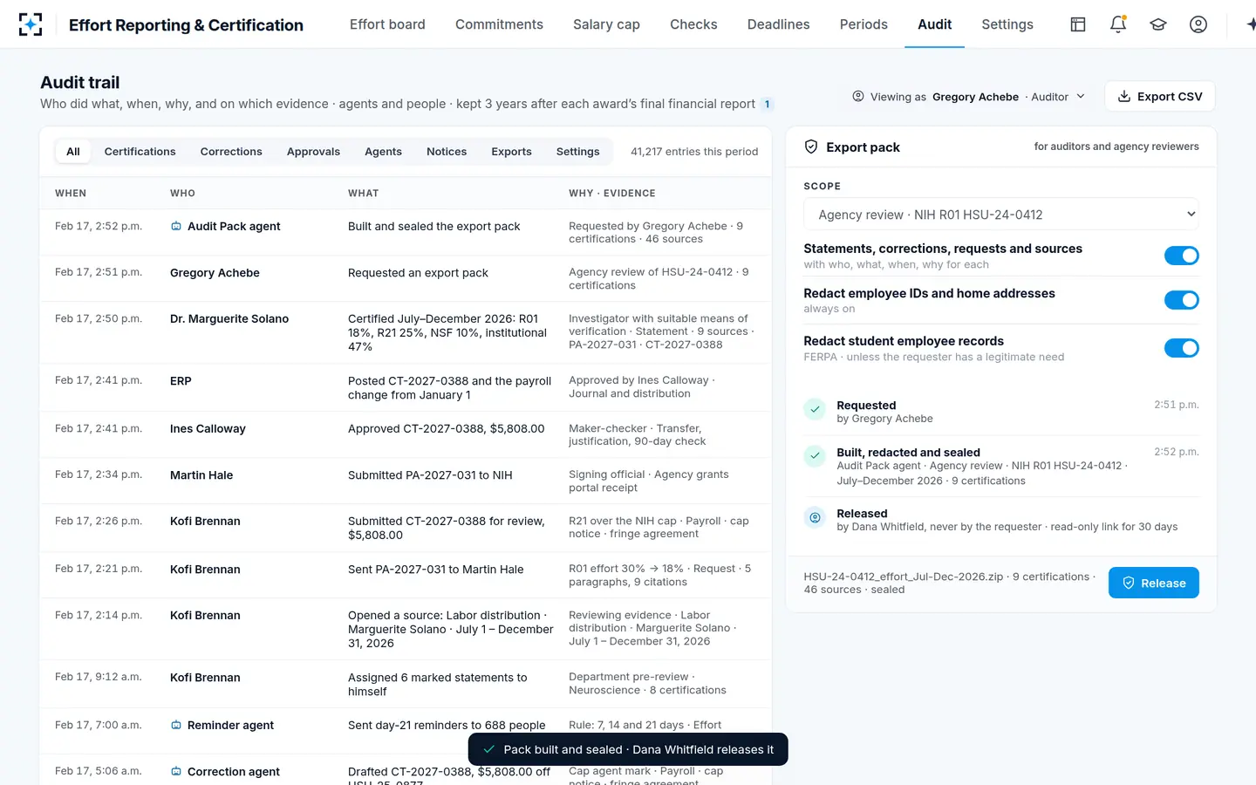This screenshot has height=785, width=1256.
Task: Open the user account icon in the top bar
Action: pos(1198,24)
